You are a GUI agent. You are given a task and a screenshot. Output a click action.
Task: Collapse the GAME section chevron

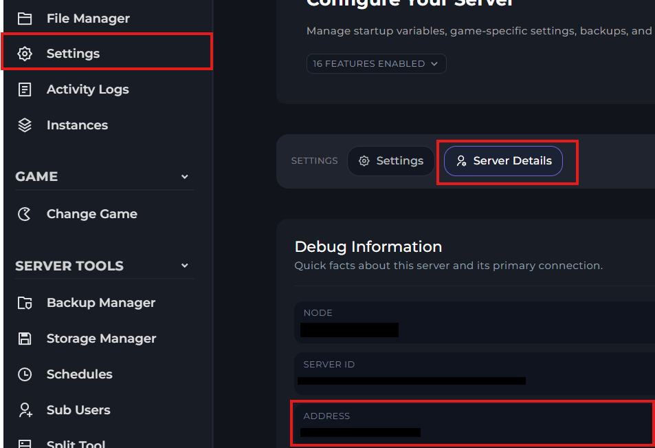click(x=184, y=177)
